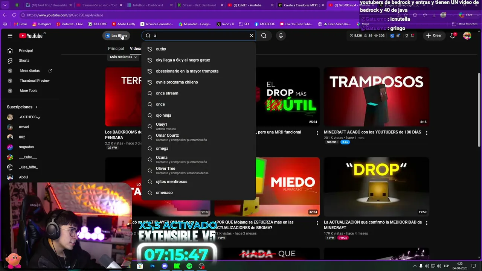Select the Oliver Tree suggestion

pos(198,171)
